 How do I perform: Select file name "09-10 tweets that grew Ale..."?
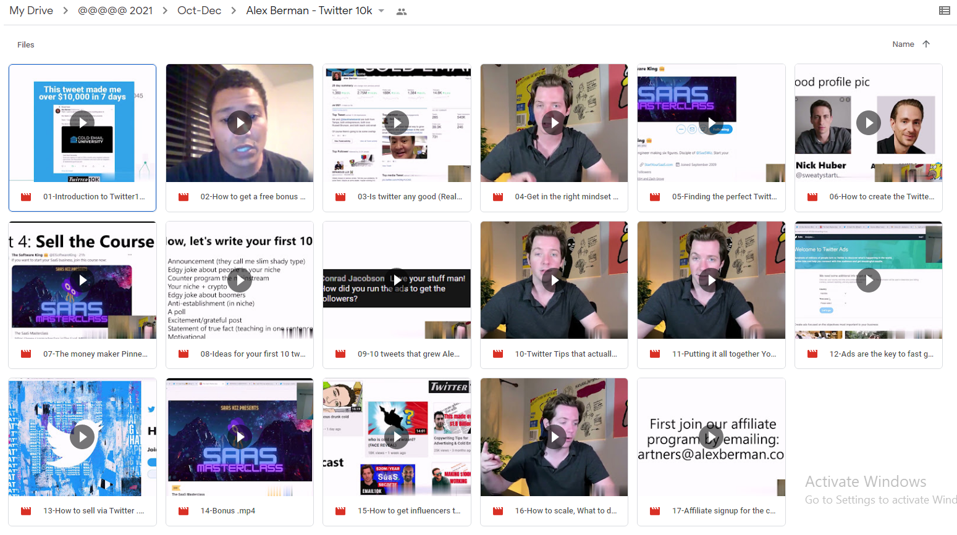(x=408, y=354)
